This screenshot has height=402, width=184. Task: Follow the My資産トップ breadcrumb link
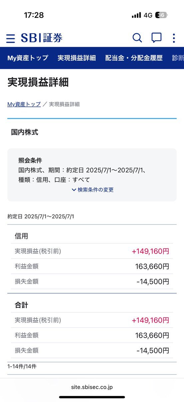(x=24, y=104)
